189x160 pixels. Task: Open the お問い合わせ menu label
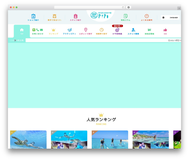pyautogui.click(x=38, y=34)
